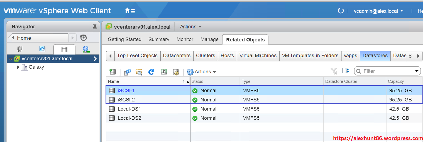The height and width of the screenshot is (142, 423).
Task: Click the export list icon near Filter
Action: 346,71
